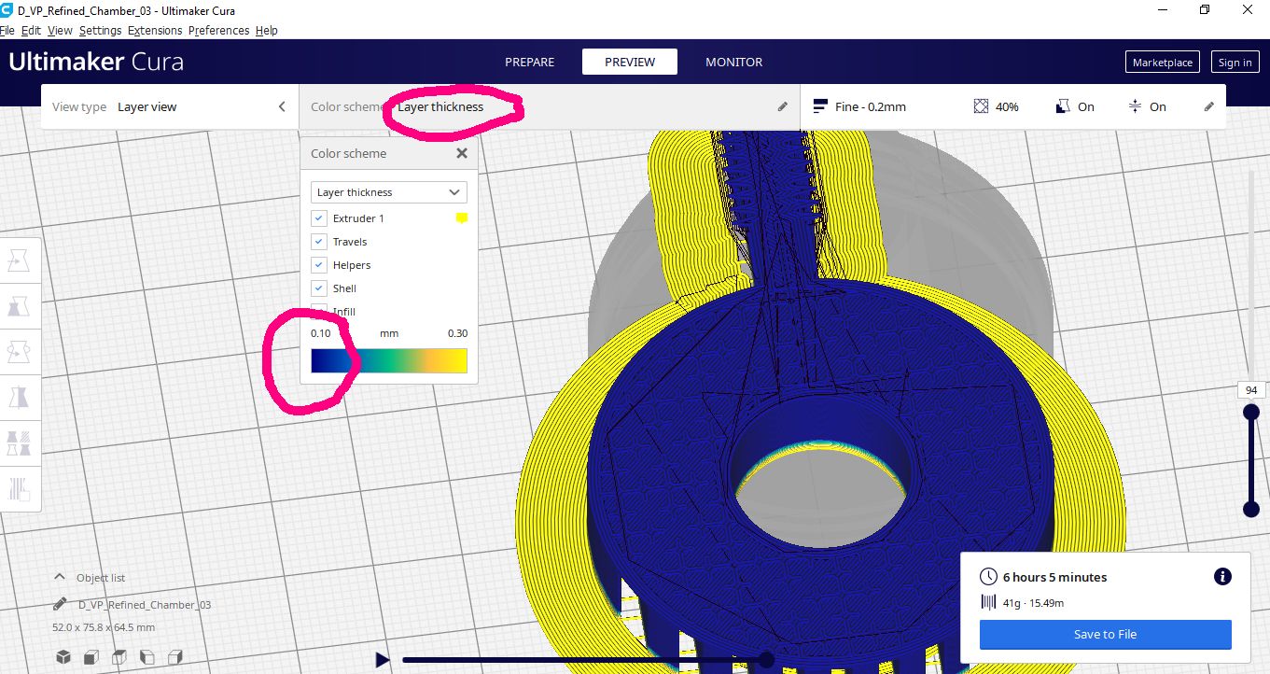Screen dimensions: 1270x674
Task: Click the layer thickness color gradient bar
Action: tap(388, 361)
